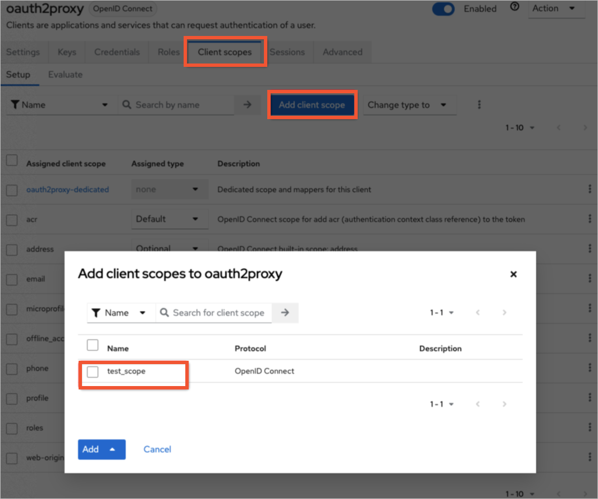
Task: Open the Credentials tab
Action: pyautogui.click(x=117, y=52)
